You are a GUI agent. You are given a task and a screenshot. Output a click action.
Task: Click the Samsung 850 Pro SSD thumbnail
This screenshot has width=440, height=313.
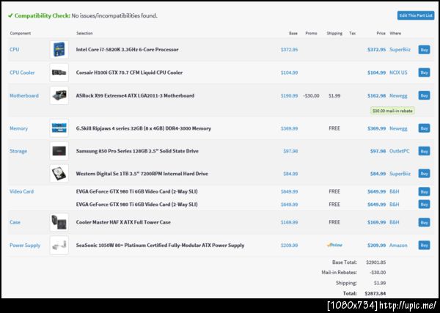coord(59,151)
